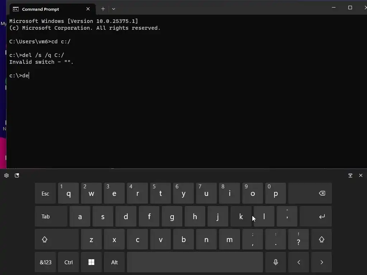This screenshot has height=275, width=367.
Task: Select the Command Prompt tab
Action: 52,9
